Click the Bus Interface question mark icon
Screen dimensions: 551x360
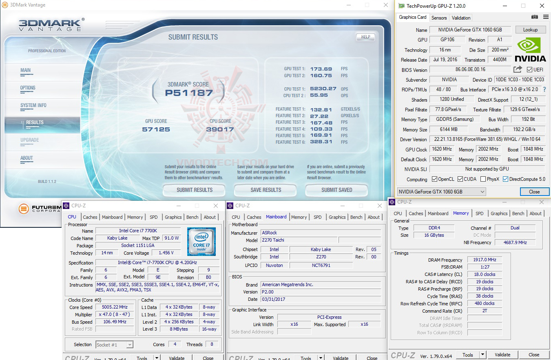click(x=544, y=89)
